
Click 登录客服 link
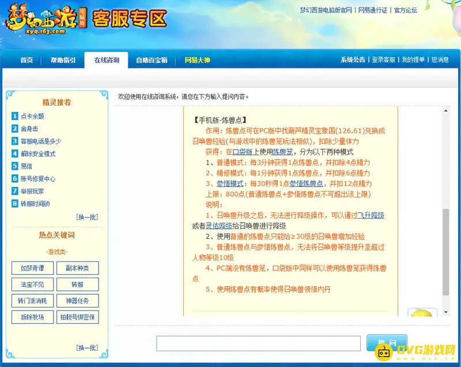383,60
